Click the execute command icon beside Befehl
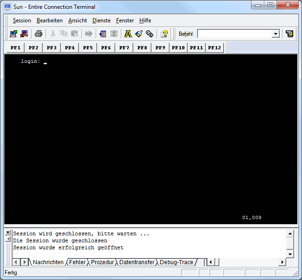 (289, 34)
